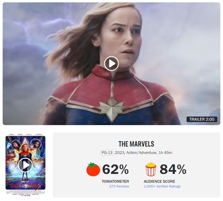223x201 pixels.
Task: Click the TRAILER 2:00 duration badge
Action: 202,119
